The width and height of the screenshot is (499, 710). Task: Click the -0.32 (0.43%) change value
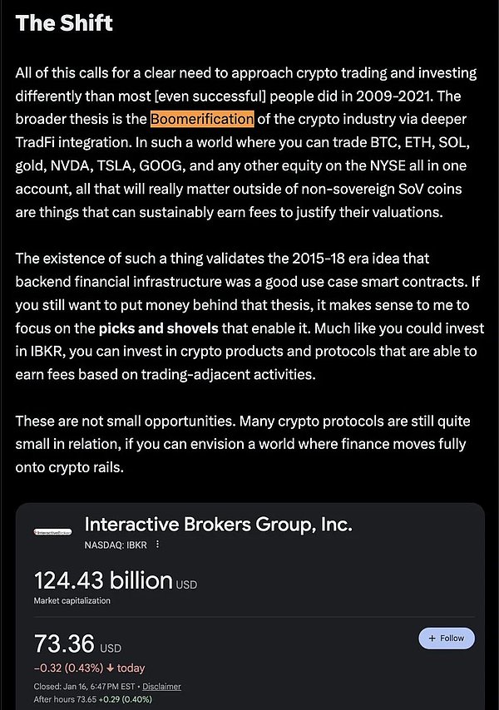tap(68, 668)
